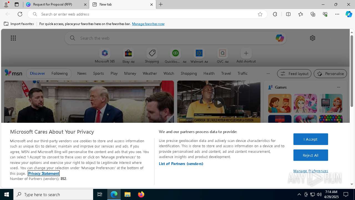Click the msn logo

[13, 73]
